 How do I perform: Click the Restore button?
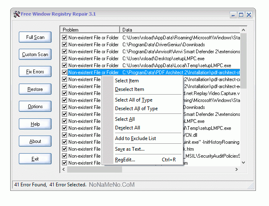pyautogui.click(x=35, y=89)
